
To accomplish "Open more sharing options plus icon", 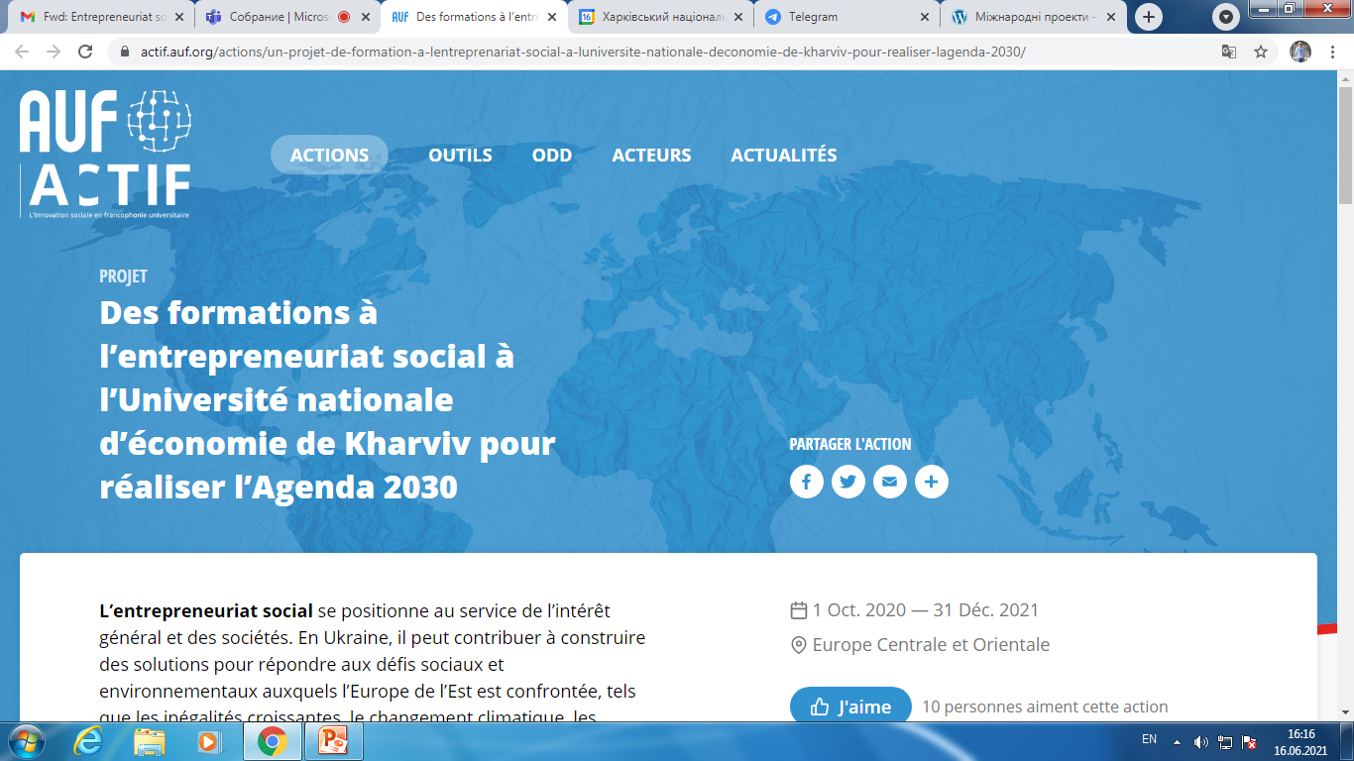I will pyautogui.click(x=932, y=483).
